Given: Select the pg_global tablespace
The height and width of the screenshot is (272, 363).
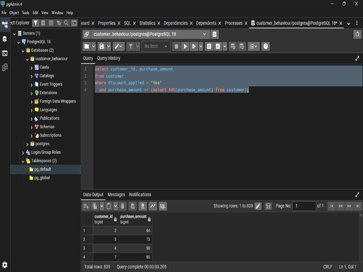Looking at the screenshot, I should point(42,178).
